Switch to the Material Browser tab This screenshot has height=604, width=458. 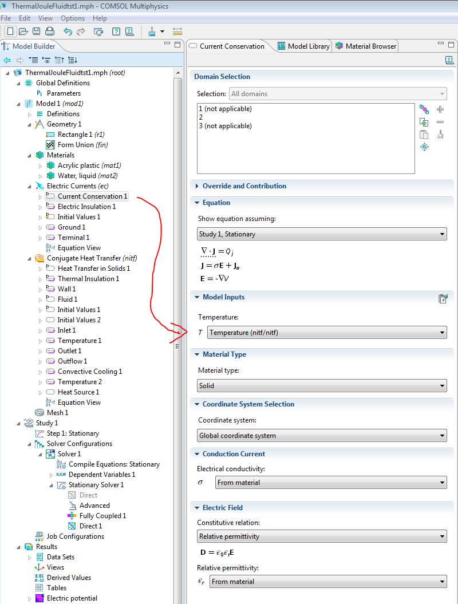click(x=366, y=46)
